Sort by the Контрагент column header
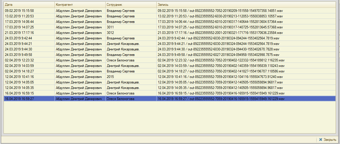This screenshot has width=340, height=144. (80, 5)
